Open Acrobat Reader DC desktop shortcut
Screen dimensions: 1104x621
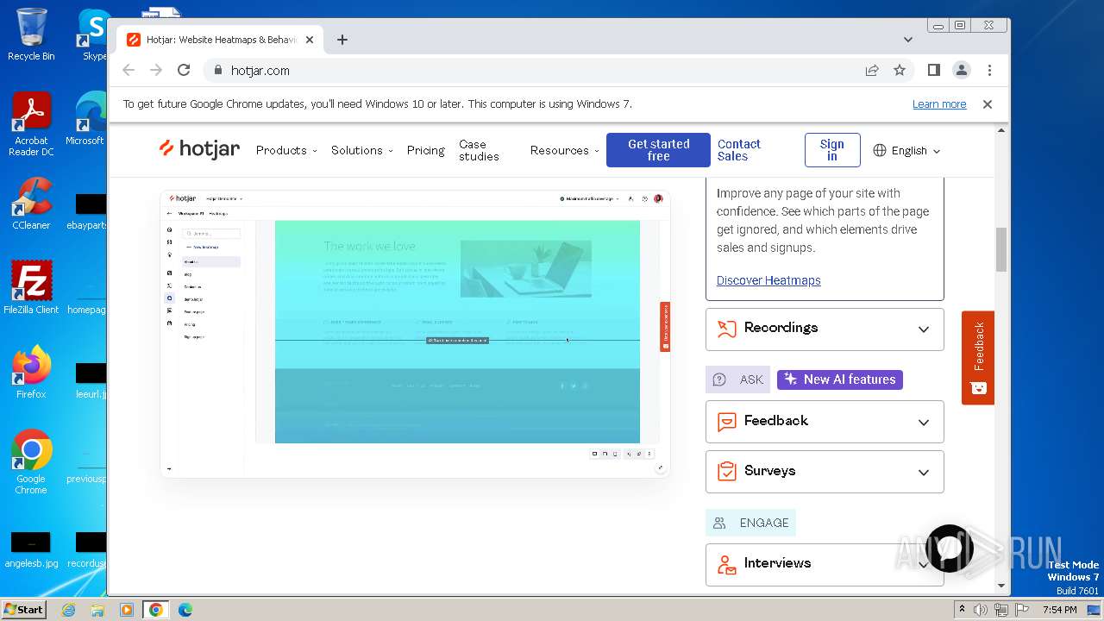(x=31, y=125)
